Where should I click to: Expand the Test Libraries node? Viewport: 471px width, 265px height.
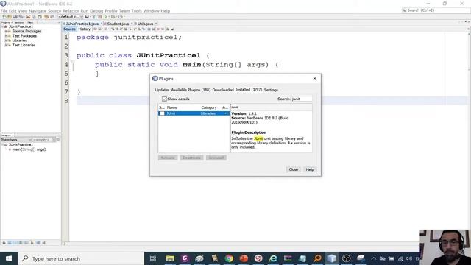coord(5,45)
